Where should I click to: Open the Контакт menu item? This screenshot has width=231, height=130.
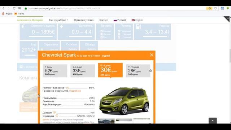(x=104, y=20)
